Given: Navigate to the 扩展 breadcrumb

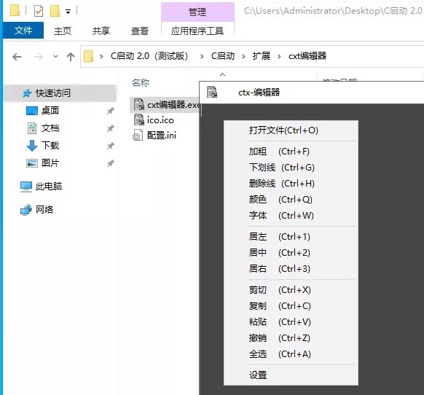Looking at the screenshot, I should pos(262,56).
